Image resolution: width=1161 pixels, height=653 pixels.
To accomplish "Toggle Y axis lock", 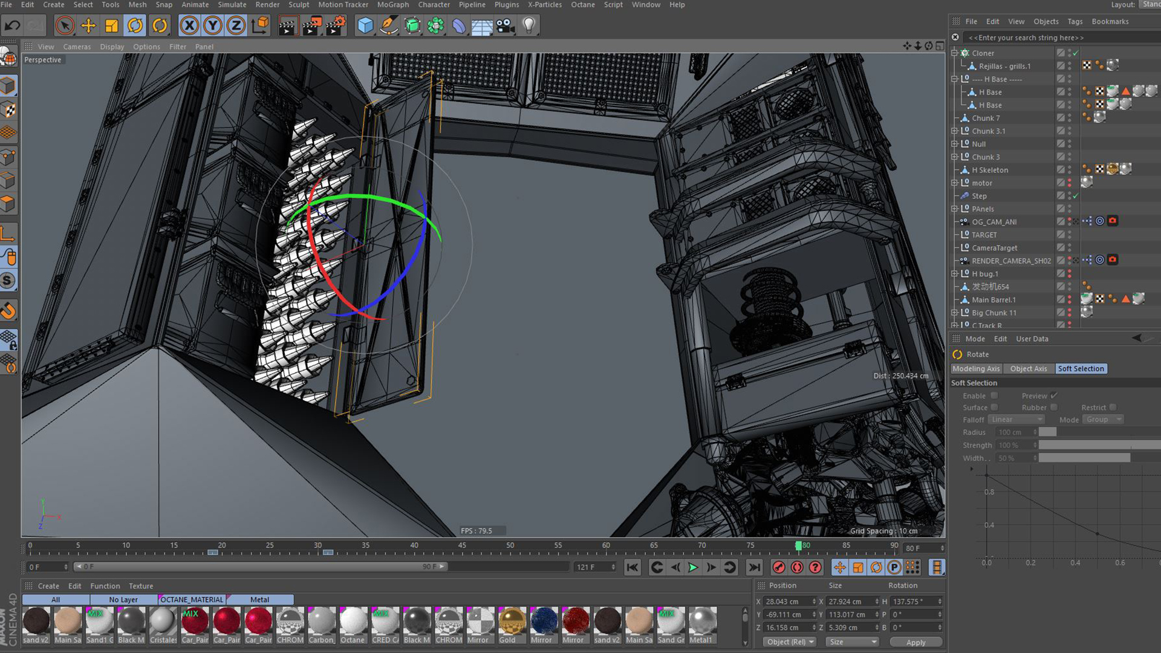I will (213, 25).
